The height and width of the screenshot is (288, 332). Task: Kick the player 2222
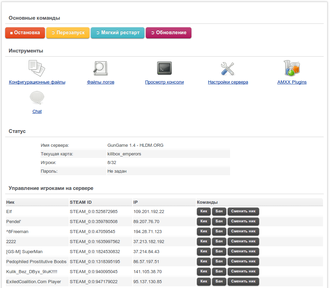pos(203,241)
